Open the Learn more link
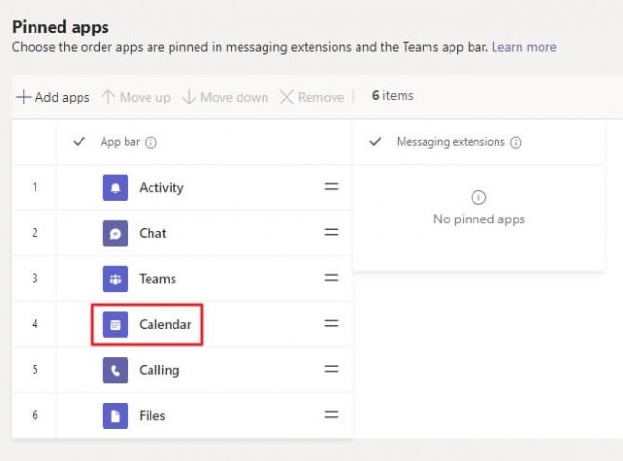The width and height of the screenshot is (623, 461). click(523, 47)
